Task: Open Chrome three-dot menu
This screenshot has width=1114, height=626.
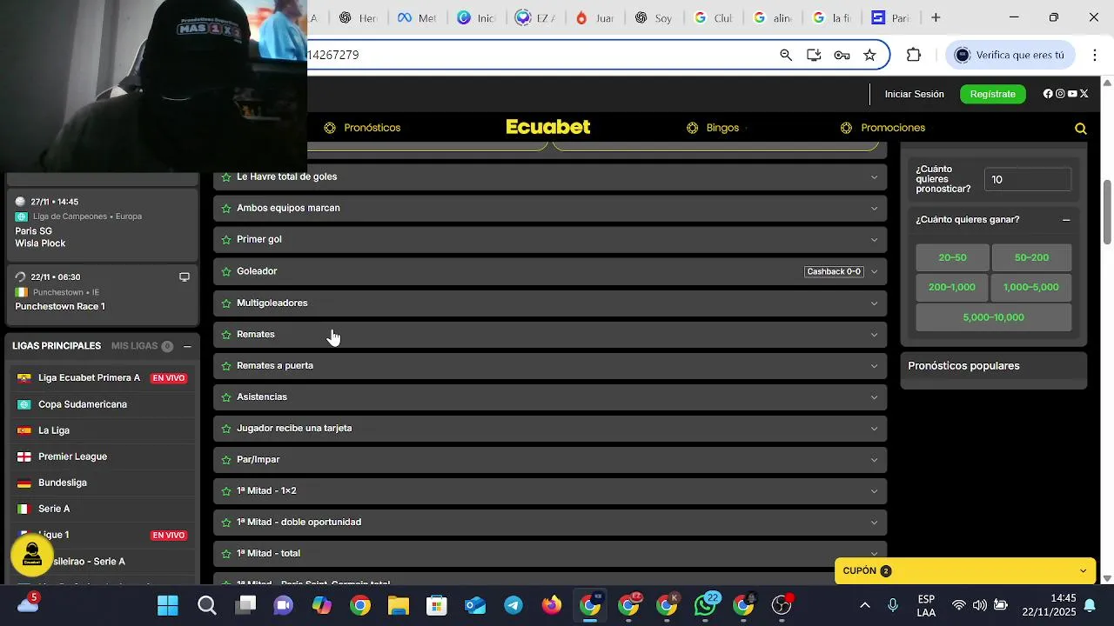Action: click(1095, 55)
